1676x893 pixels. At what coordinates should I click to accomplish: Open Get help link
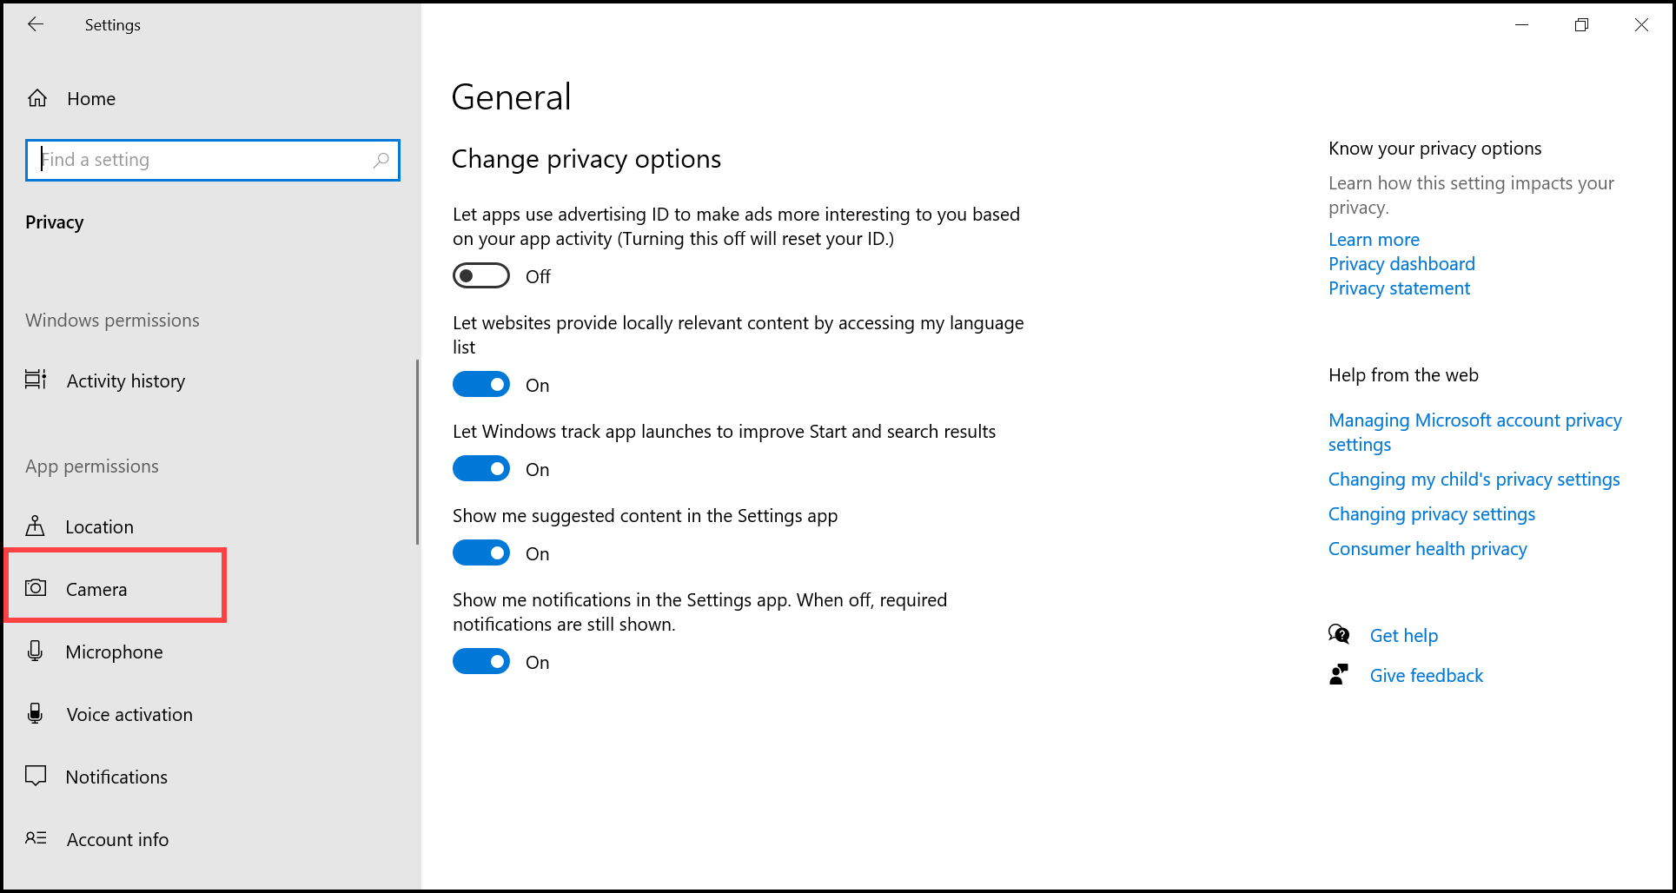point(1403,636)
